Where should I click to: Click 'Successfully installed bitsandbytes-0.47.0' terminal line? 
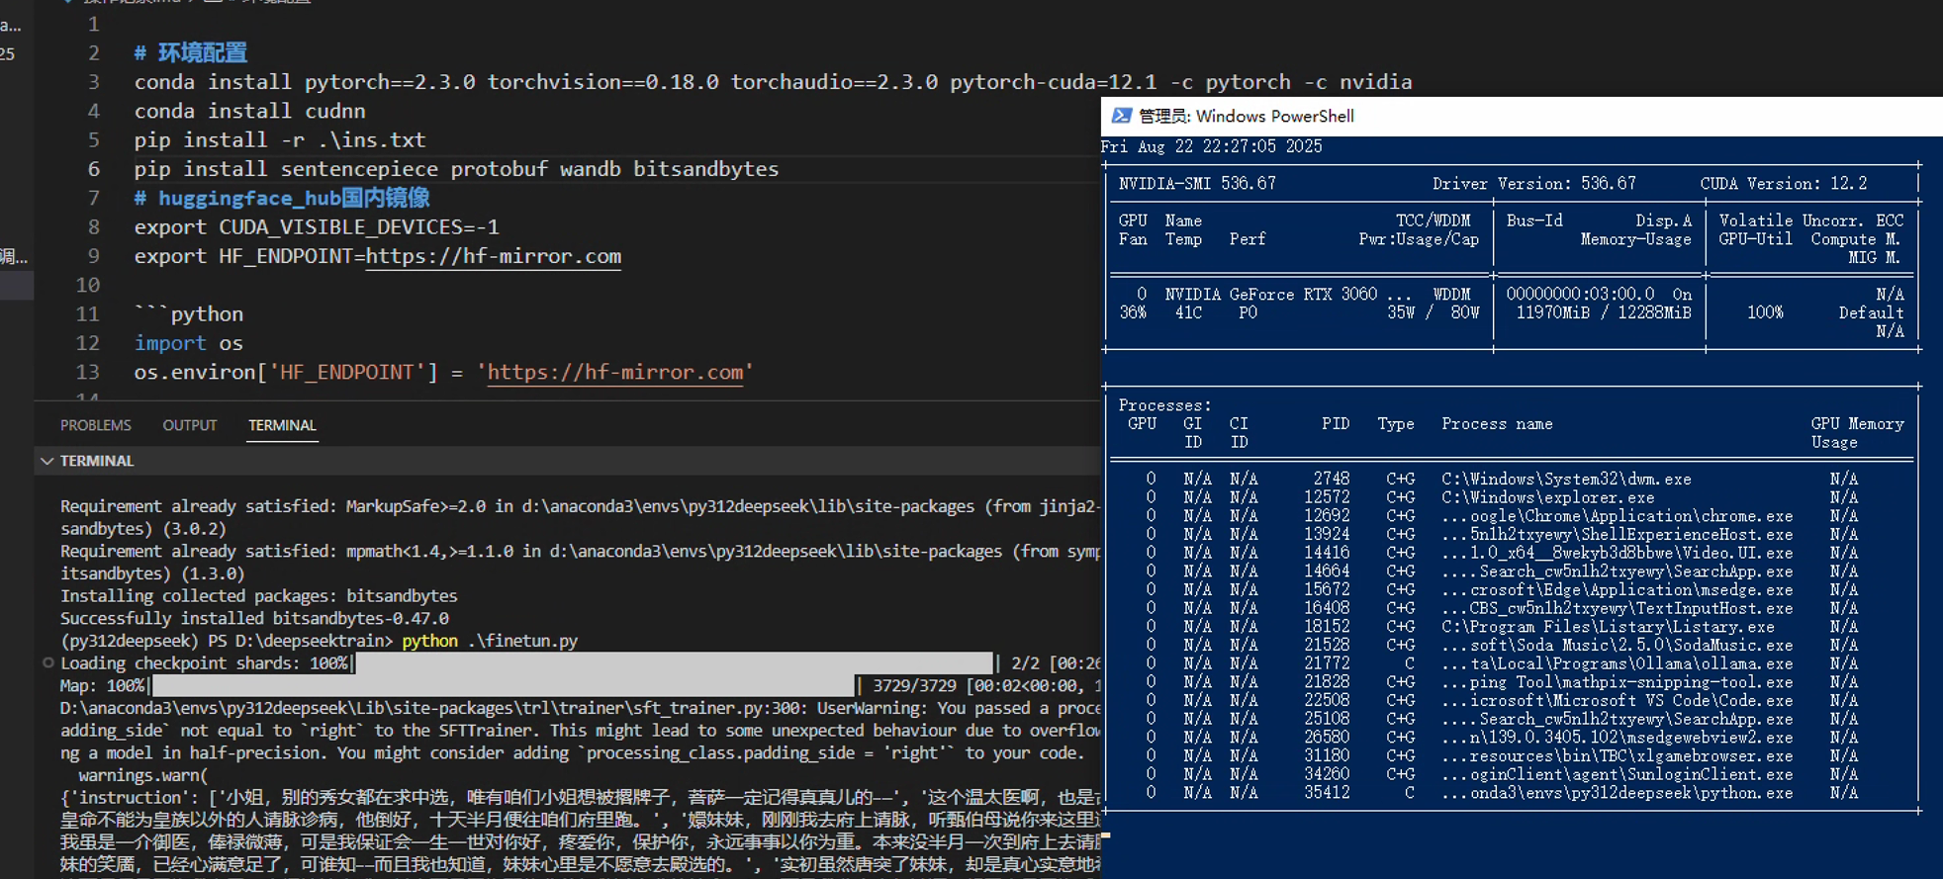click(254, 619)
